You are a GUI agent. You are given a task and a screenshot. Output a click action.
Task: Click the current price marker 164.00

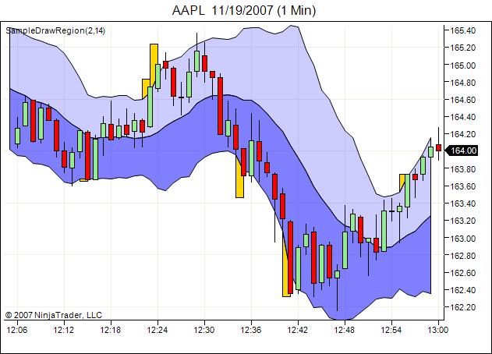coord(462,150)
